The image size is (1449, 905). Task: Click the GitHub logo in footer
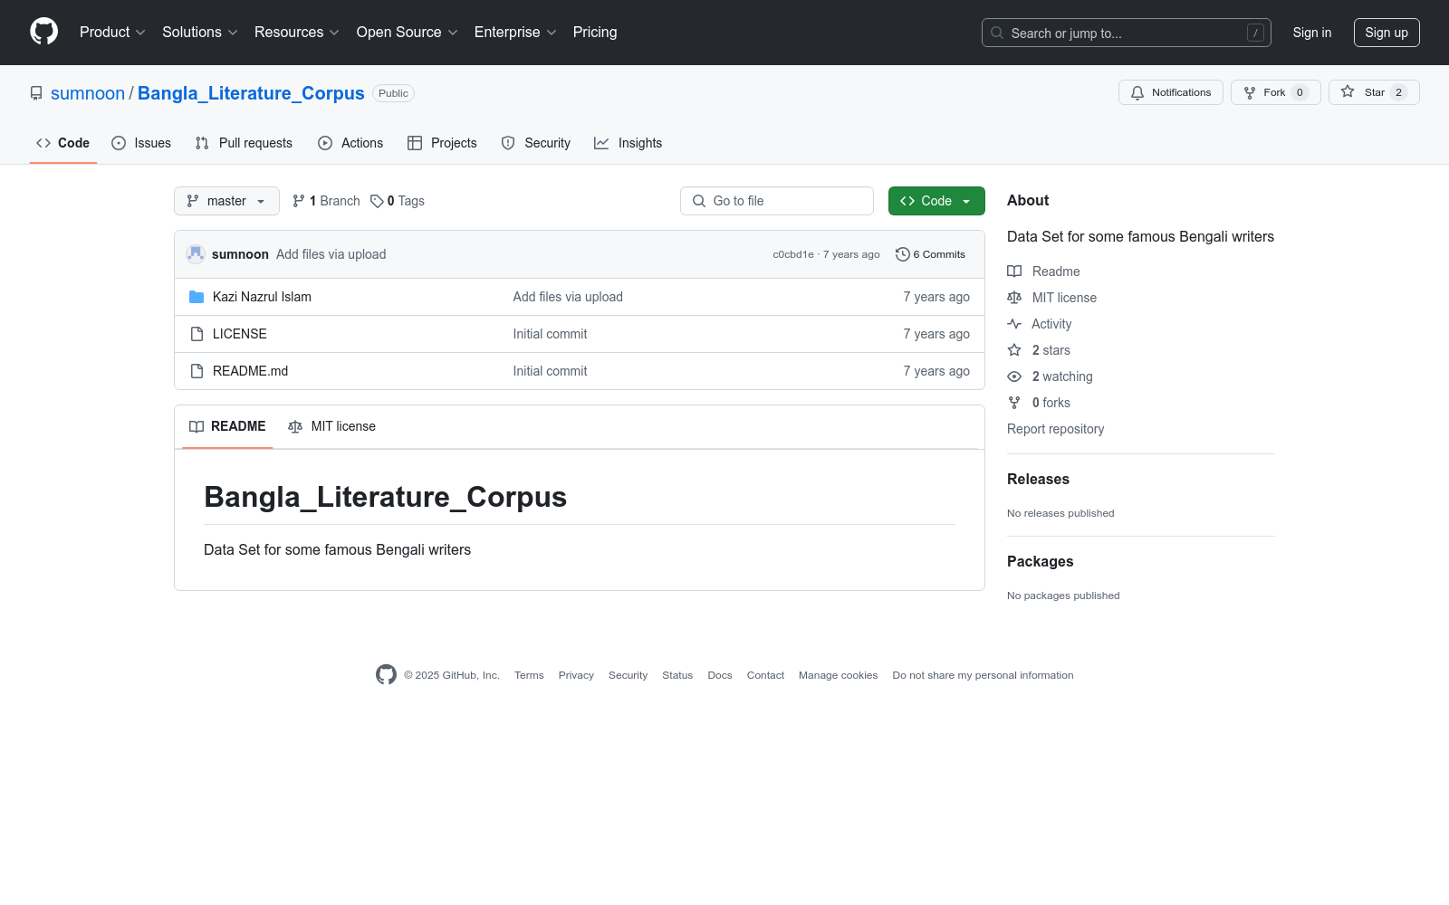pos(386,674)
